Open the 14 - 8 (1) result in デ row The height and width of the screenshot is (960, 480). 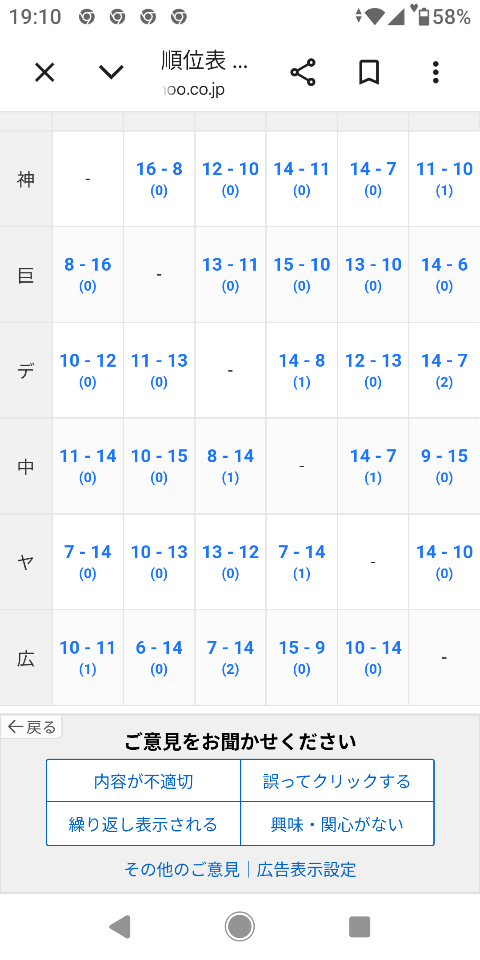(302, 370)
